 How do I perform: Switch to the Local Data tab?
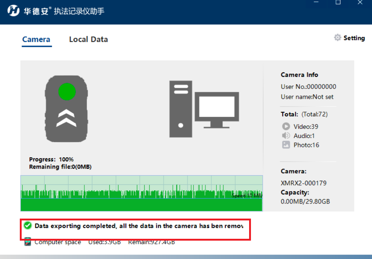[88, 39]
